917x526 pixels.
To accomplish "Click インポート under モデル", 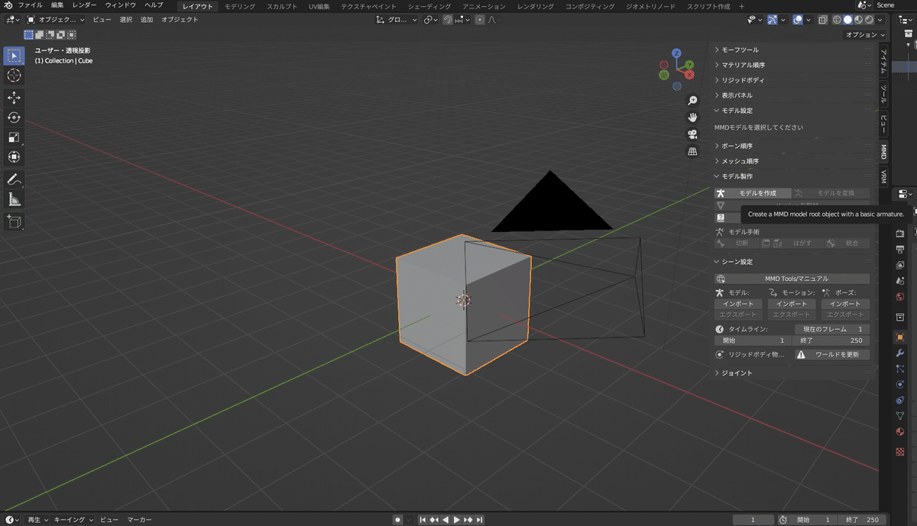I will 738,304.
